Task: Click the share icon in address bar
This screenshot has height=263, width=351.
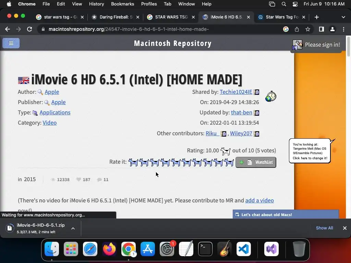Action: tap(297, 29)
